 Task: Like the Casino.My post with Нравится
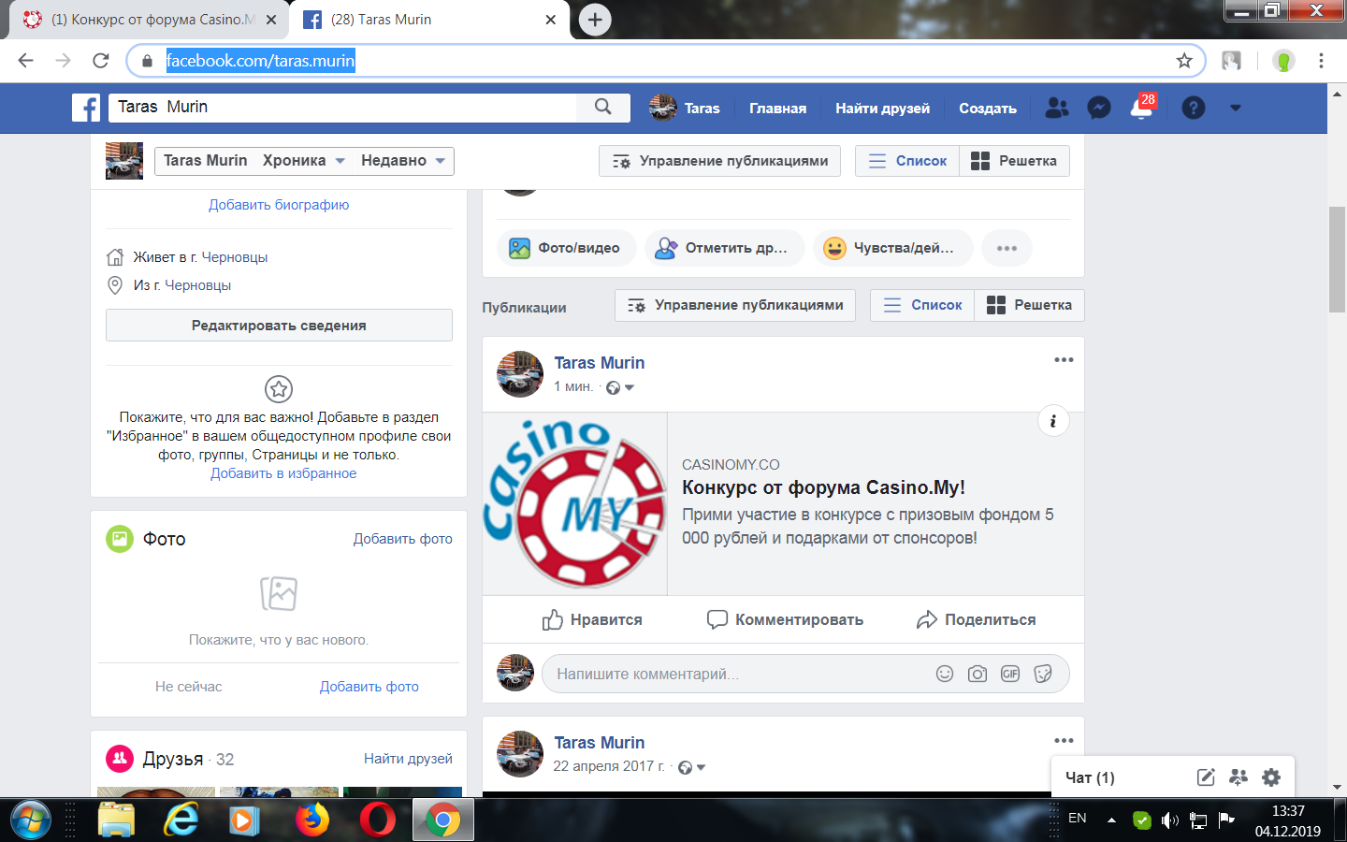click(591, 618)
